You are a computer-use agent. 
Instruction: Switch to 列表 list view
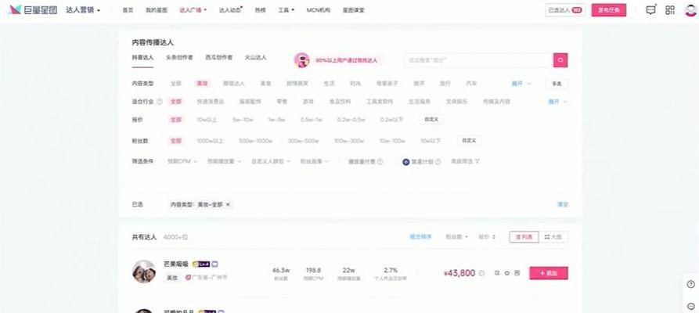(524, 237)
